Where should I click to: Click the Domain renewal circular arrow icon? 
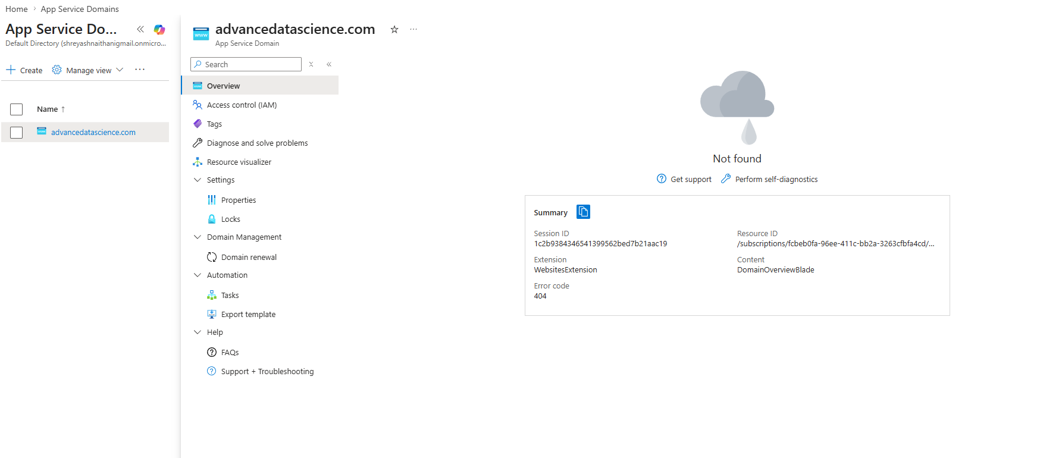(x=212, y=257)
